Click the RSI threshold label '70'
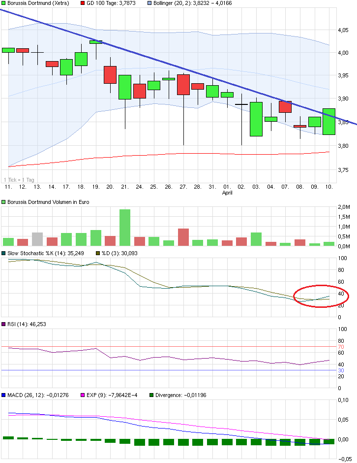The width and height of the screenshot is (357, 463). [341, 347]
